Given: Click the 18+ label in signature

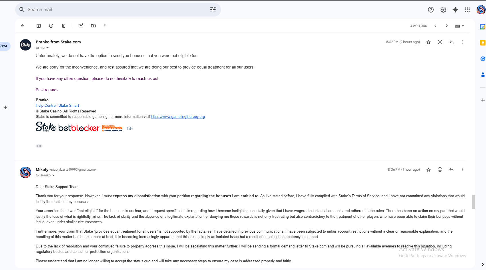Looking at the screenshot, I should click(x=130, y=128).
